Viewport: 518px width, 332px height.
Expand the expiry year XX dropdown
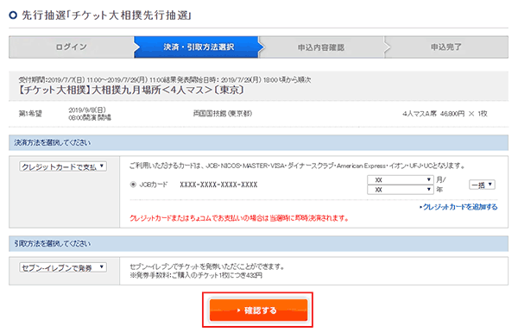400,190
